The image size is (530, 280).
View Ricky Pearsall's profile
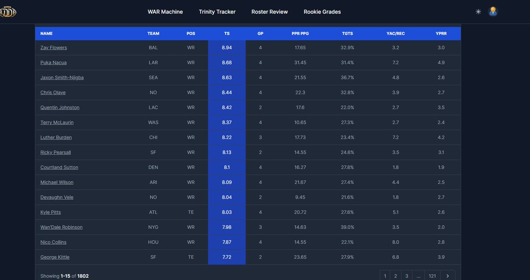click(56, 153)
